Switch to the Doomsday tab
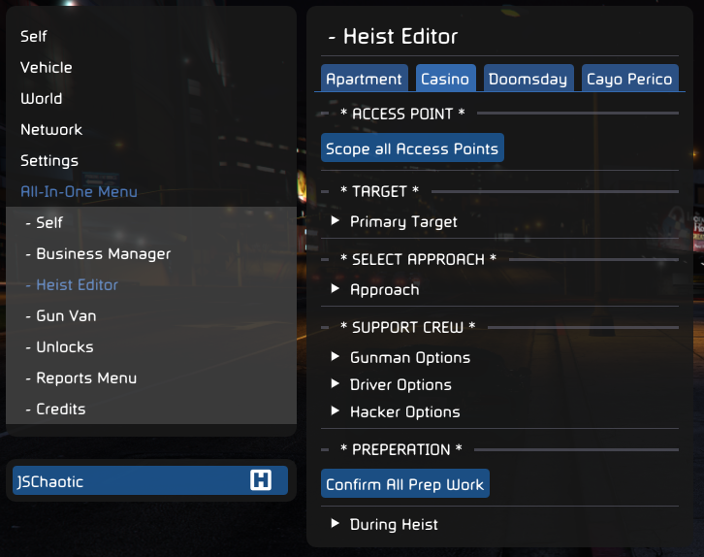Image resolution: width=704 pixels, height=557 pixels. pos(528,79)
